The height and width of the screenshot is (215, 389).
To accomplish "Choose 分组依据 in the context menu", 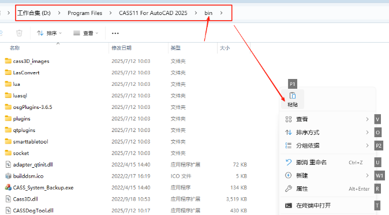I will click(327, 145).
